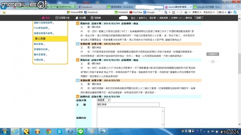Open 購物車 shopping cart link
Viewport: 241px width, 135px height.
coord(189,18)
